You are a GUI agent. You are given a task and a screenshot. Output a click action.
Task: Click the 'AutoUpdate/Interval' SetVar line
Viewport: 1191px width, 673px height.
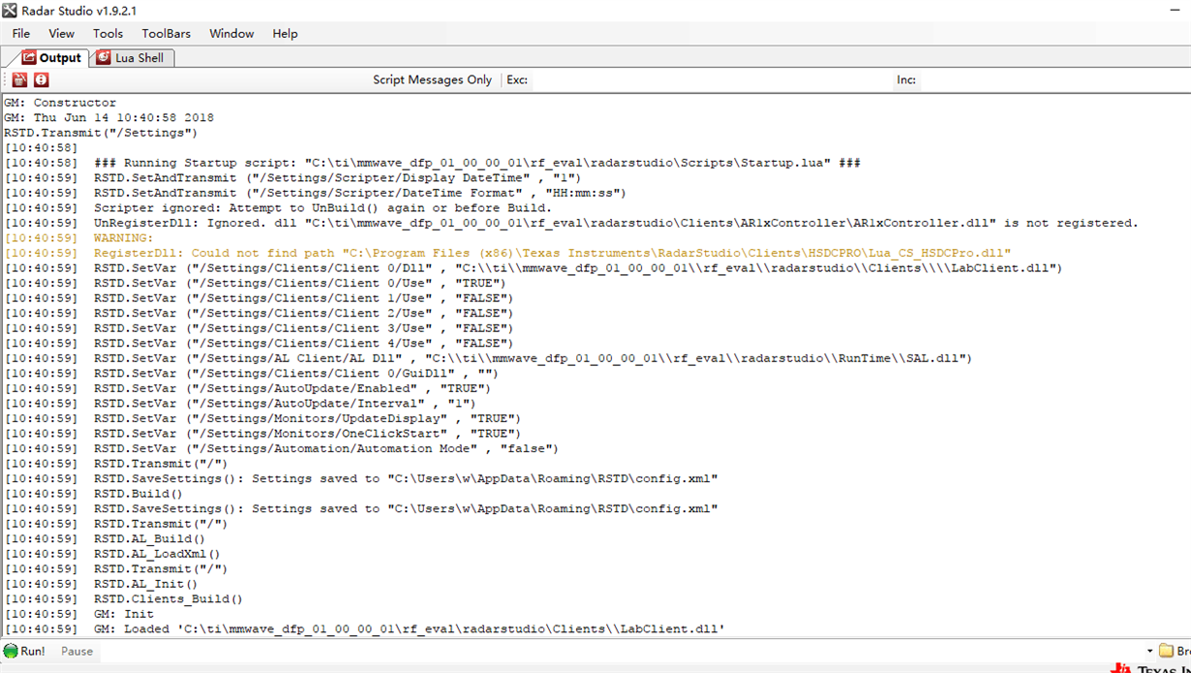(x=240, y=404)
